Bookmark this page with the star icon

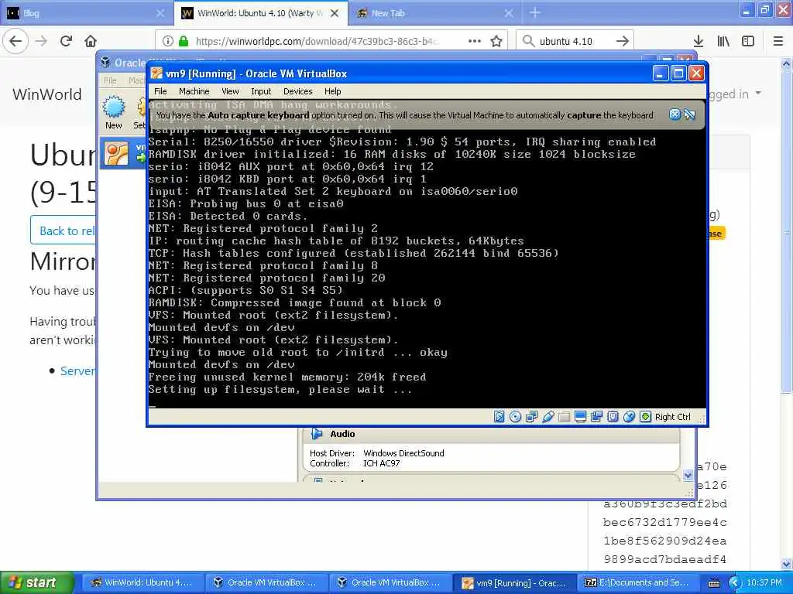point(496,41)
